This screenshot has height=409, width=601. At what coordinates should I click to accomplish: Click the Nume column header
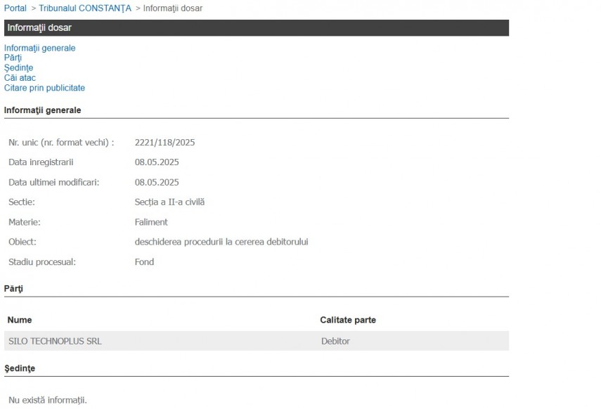(20, 320)
